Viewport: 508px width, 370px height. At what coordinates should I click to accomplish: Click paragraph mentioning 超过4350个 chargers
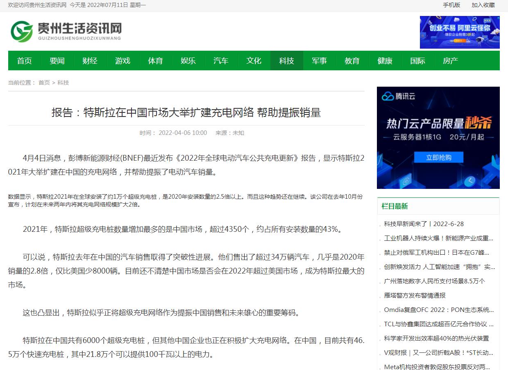click(182, 229)
